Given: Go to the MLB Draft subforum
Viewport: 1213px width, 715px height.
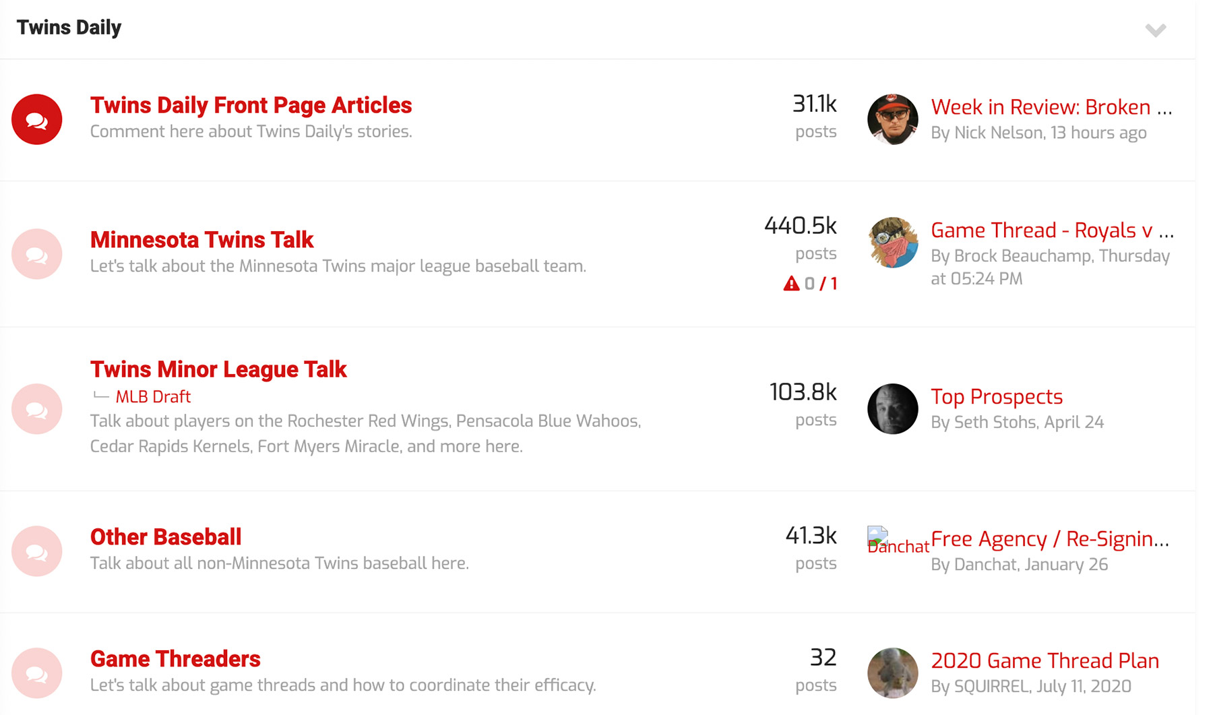Looking at the screenshot, I should tap(153, 397).
